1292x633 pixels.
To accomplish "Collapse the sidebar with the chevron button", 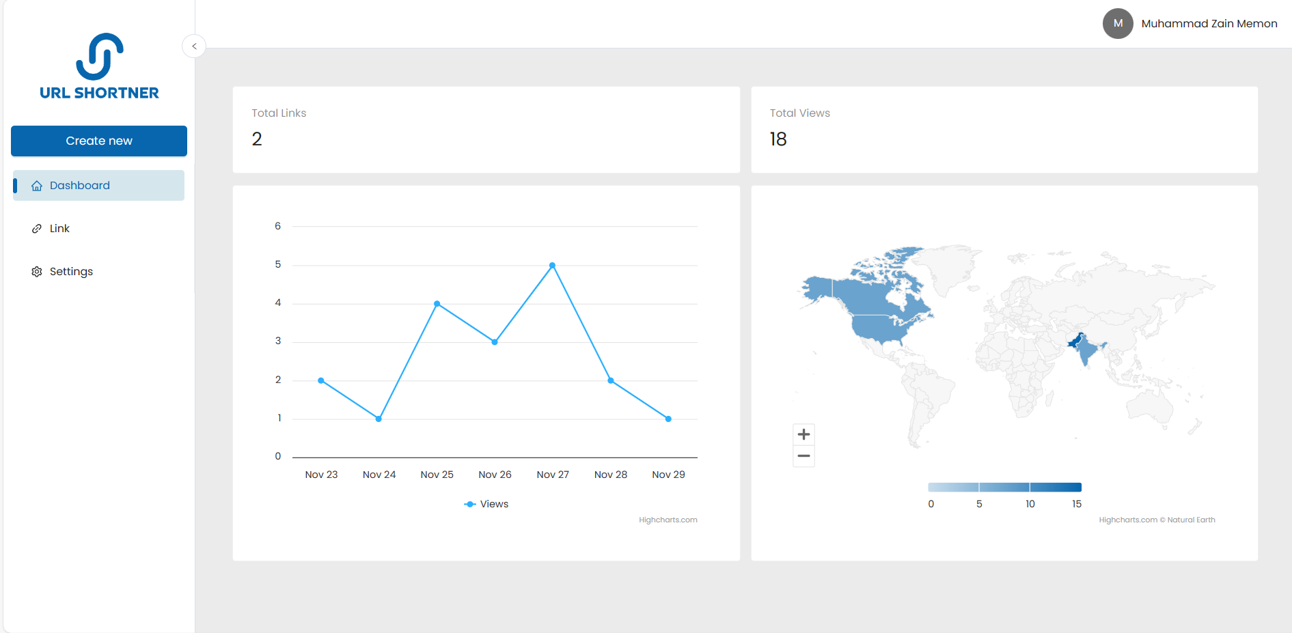I will coord(194,46).
